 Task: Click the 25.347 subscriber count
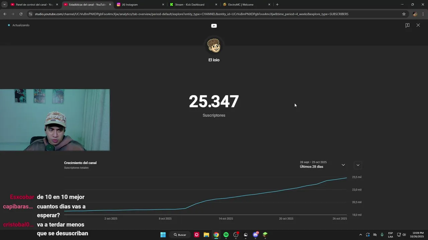pos(214,102)
